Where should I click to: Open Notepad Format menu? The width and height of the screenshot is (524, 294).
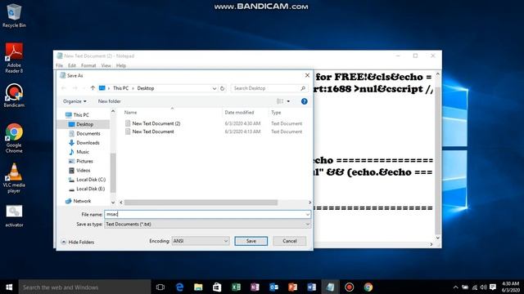point(88,65)
